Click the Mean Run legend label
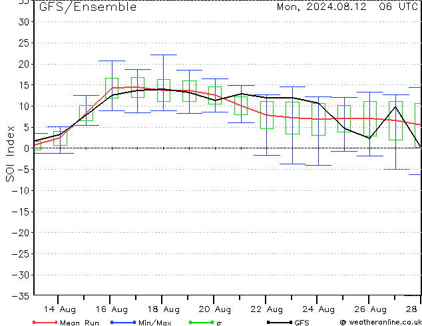Viewport: 422px width, 326px height. point(79,323)
